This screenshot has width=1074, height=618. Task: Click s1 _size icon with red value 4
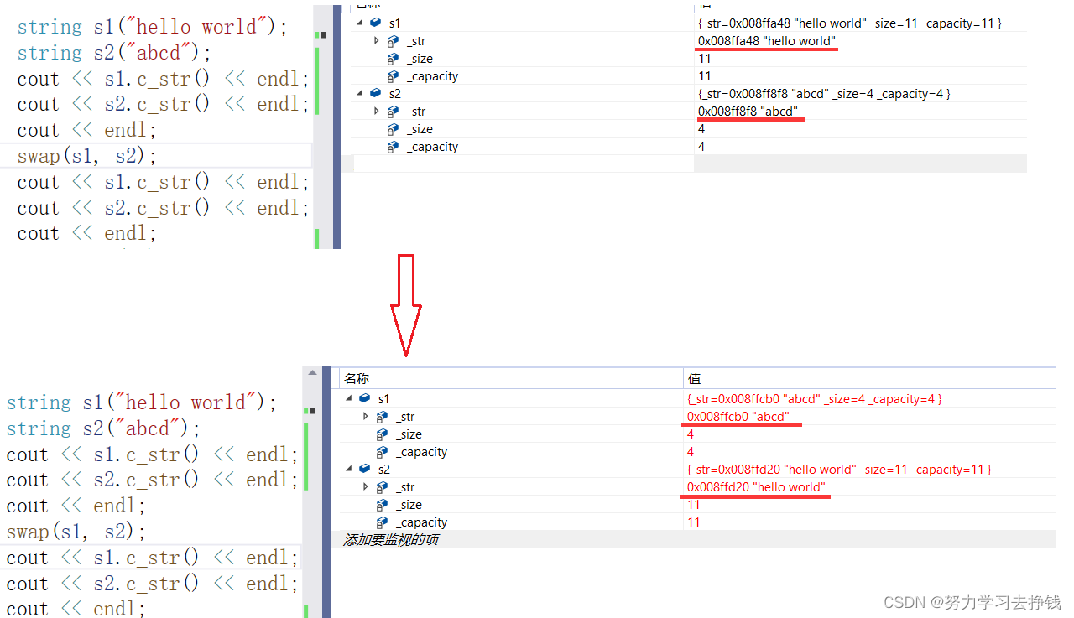tap(382, 434)
